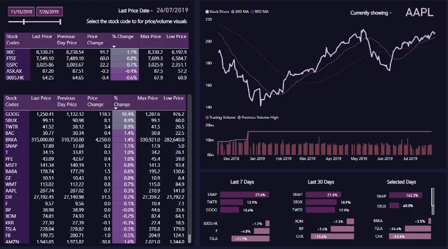
Task: Click BRKA last price 315,000.00
Action: [x=43, y=140]
